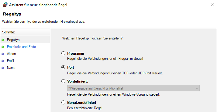The width and height of the screenshot is (217, 112).
Task: Jump to the Aktion step
Action: click(x=12, y=54)
